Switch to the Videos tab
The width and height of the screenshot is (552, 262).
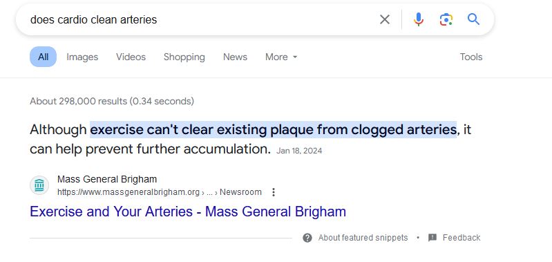pos(131,57)
